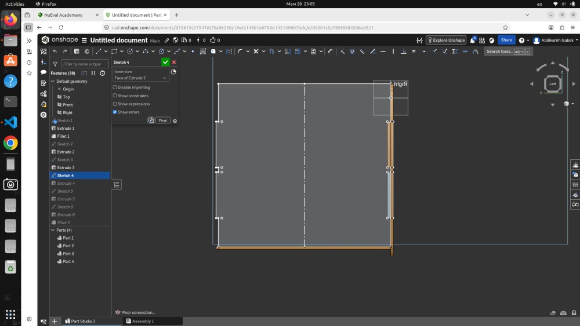580x326 pixels.
Task: Enable the Show expressions checkbox
Action: click(115, 104)
